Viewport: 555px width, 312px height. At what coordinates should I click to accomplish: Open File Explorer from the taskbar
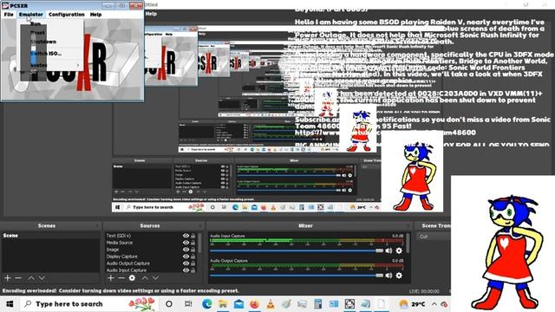click(223, 304)
